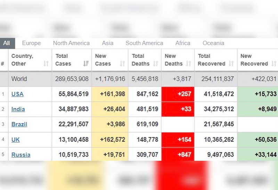Sort by New Cases using its arrow icon
The width and height of the screenshot is (278, 190).
pos(122,64)
